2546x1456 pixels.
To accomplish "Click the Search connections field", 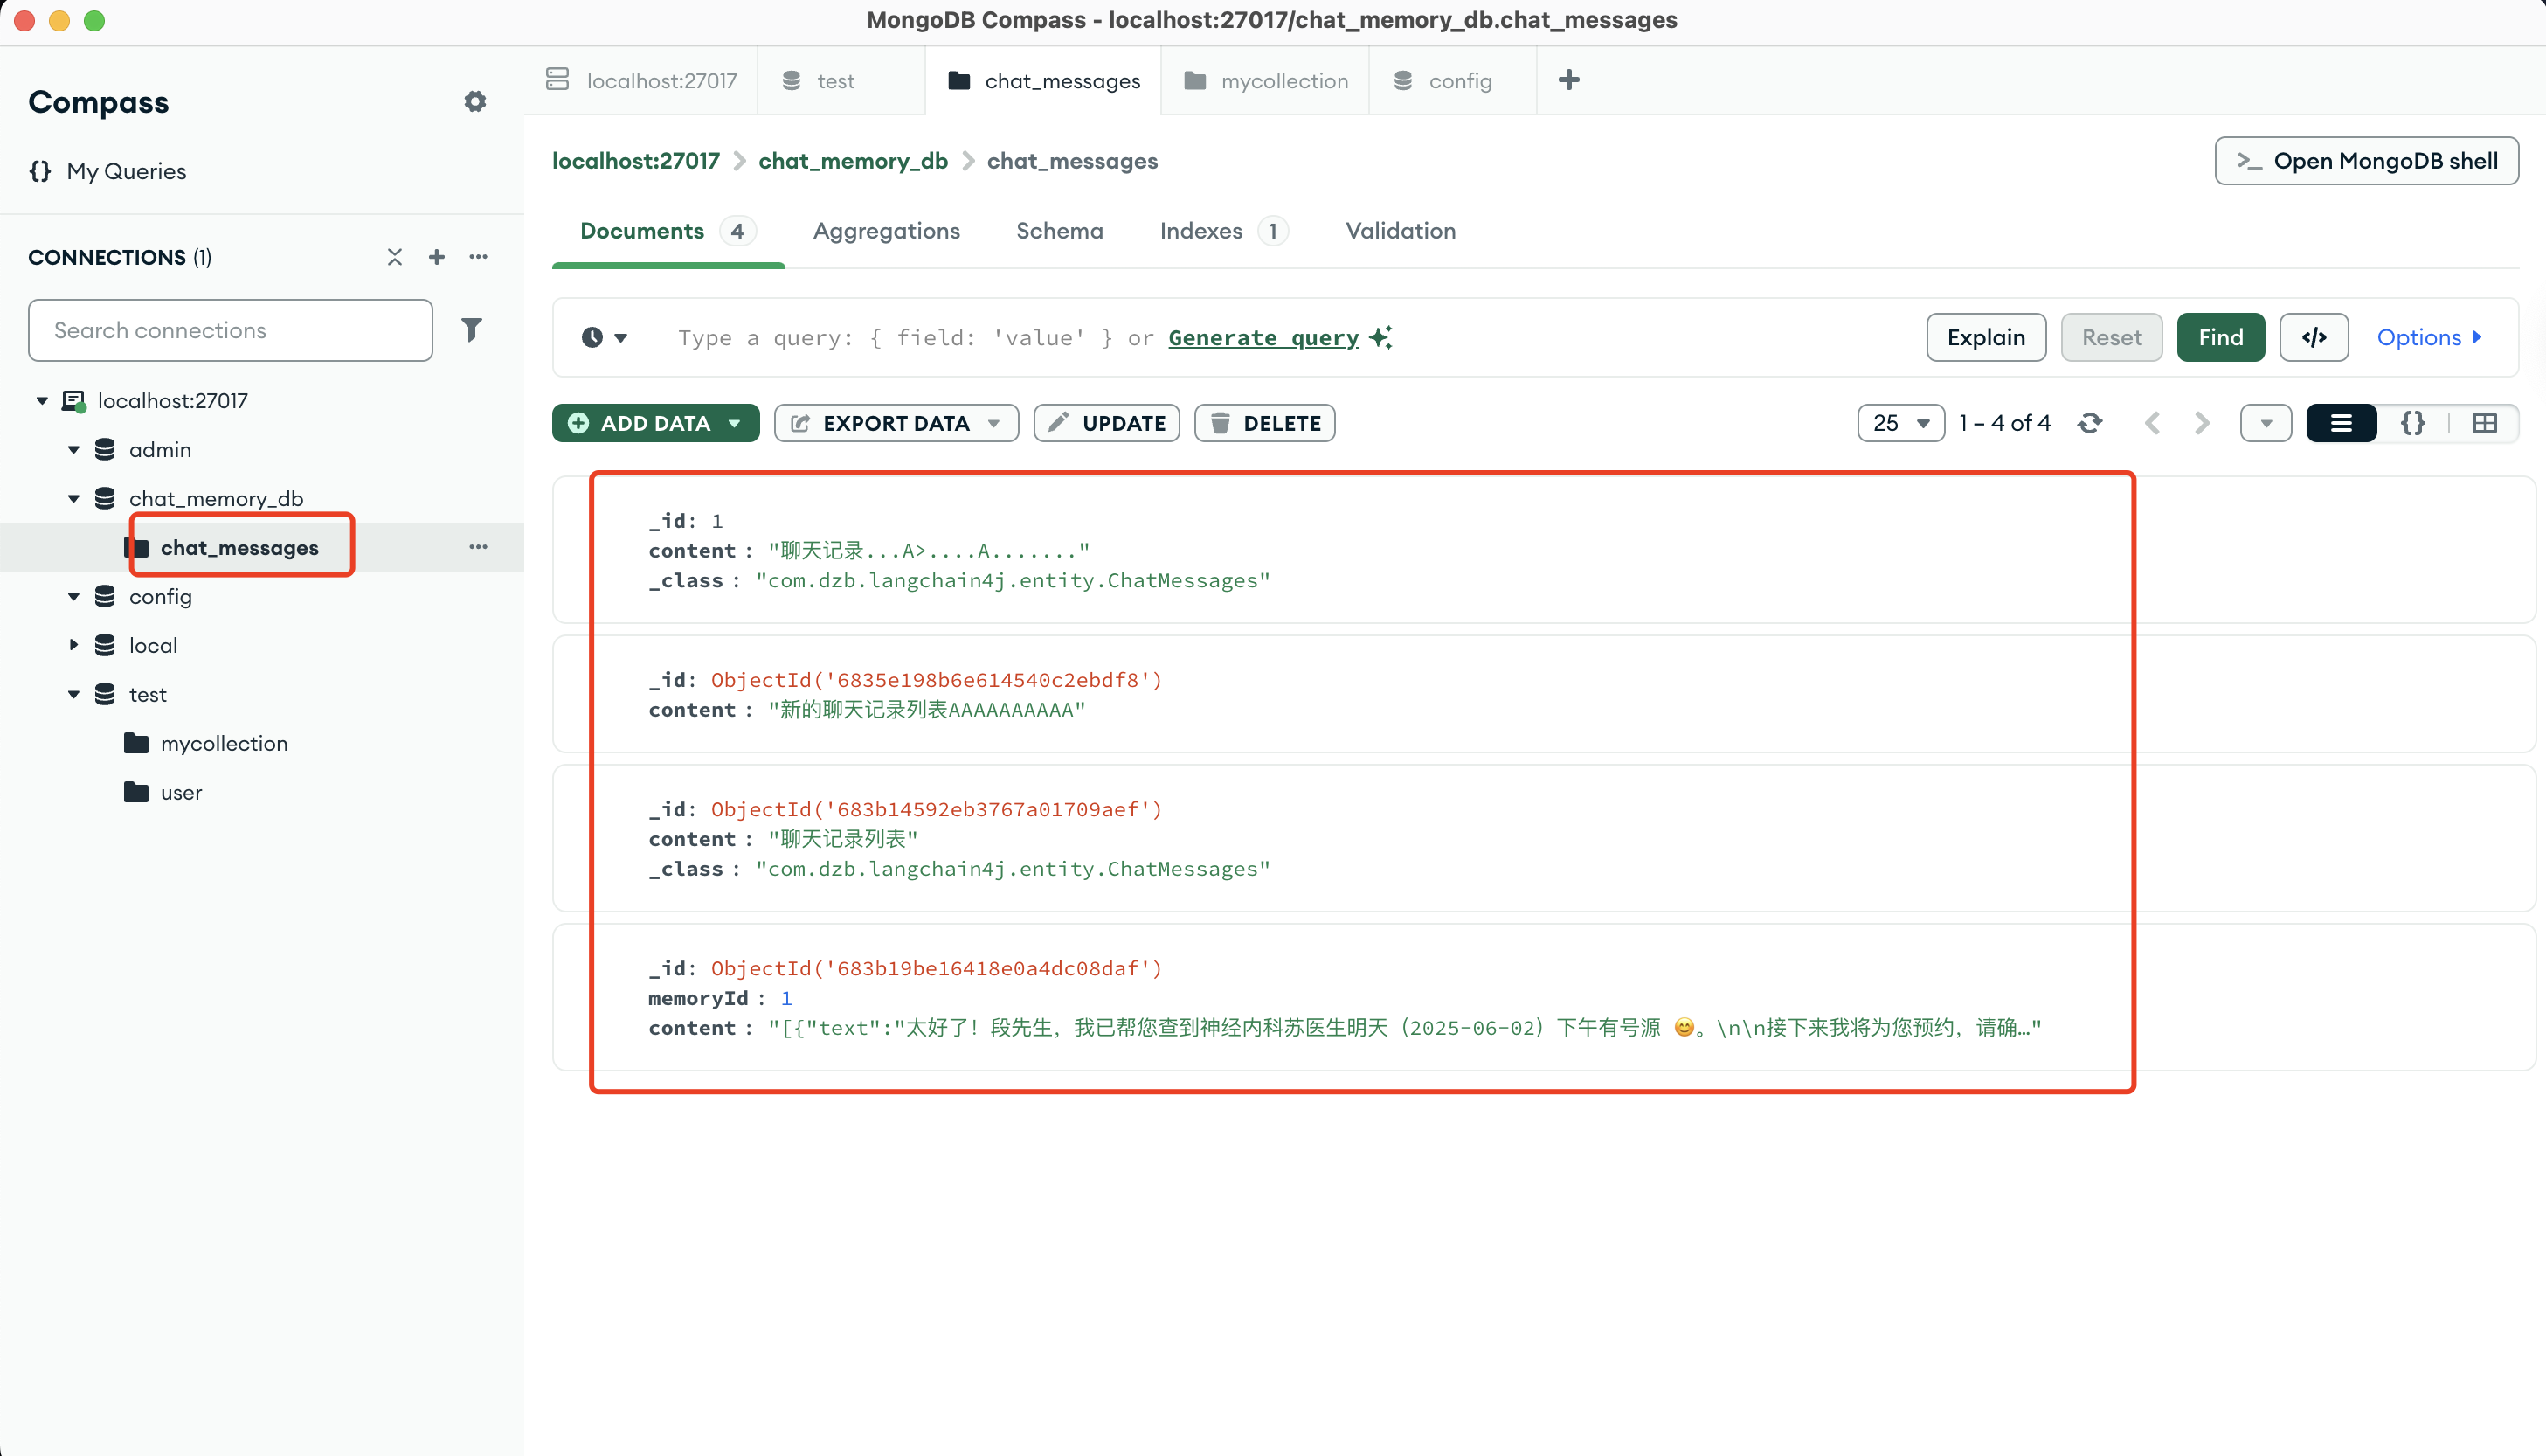I will pos(231,330).
